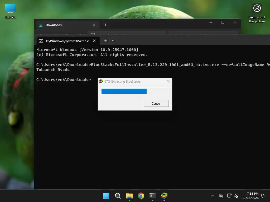270x202 pixels.
Task: Click the Downloads arrow icon in Explorer tab
Action: point(41,25)
